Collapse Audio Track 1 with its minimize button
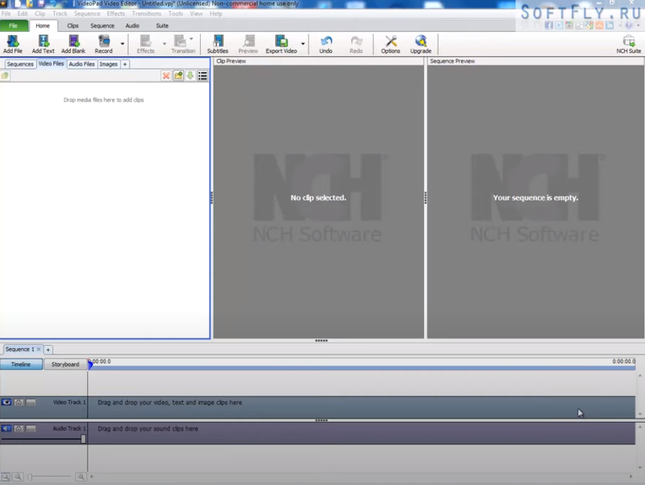 coord(30,428)
